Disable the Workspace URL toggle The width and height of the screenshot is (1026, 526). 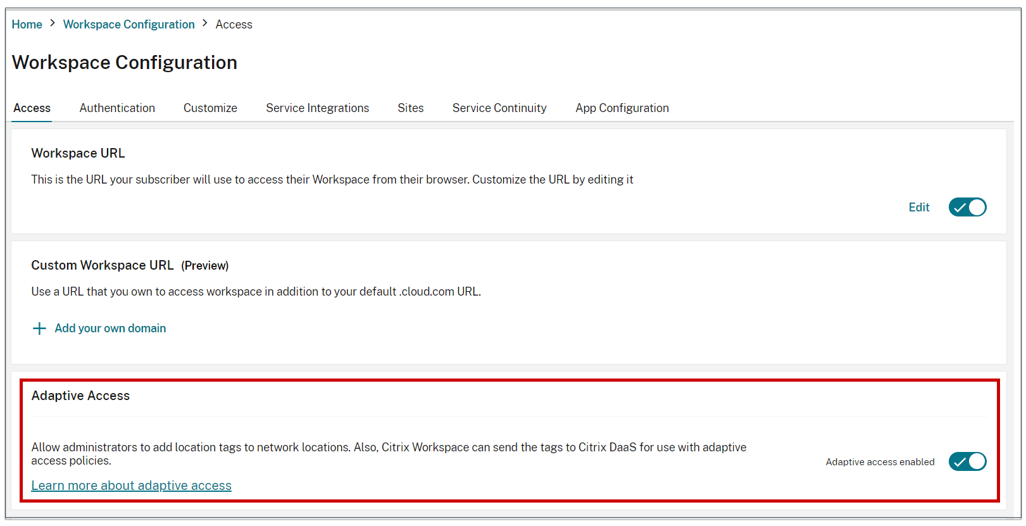(x=967, y=207)
